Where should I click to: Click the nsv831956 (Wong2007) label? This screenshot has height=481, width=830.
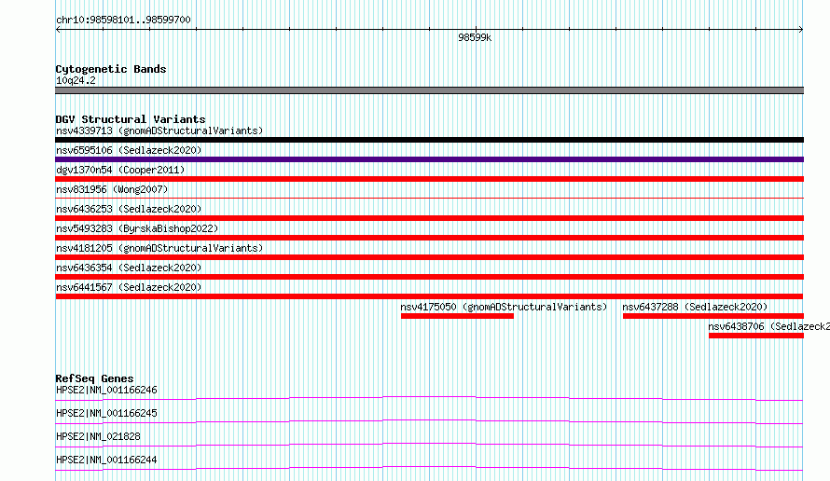coord(112,189)
